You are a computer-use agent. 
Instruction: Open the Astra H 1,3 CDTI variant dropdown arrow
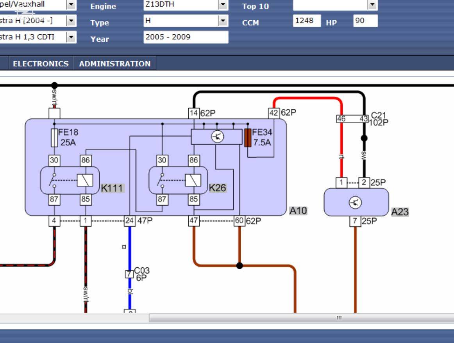[x=71, y=37]
